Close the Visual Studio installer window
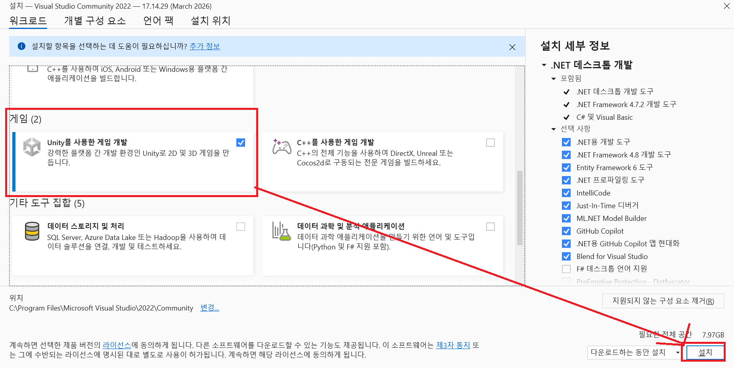 tap(726, 6)
